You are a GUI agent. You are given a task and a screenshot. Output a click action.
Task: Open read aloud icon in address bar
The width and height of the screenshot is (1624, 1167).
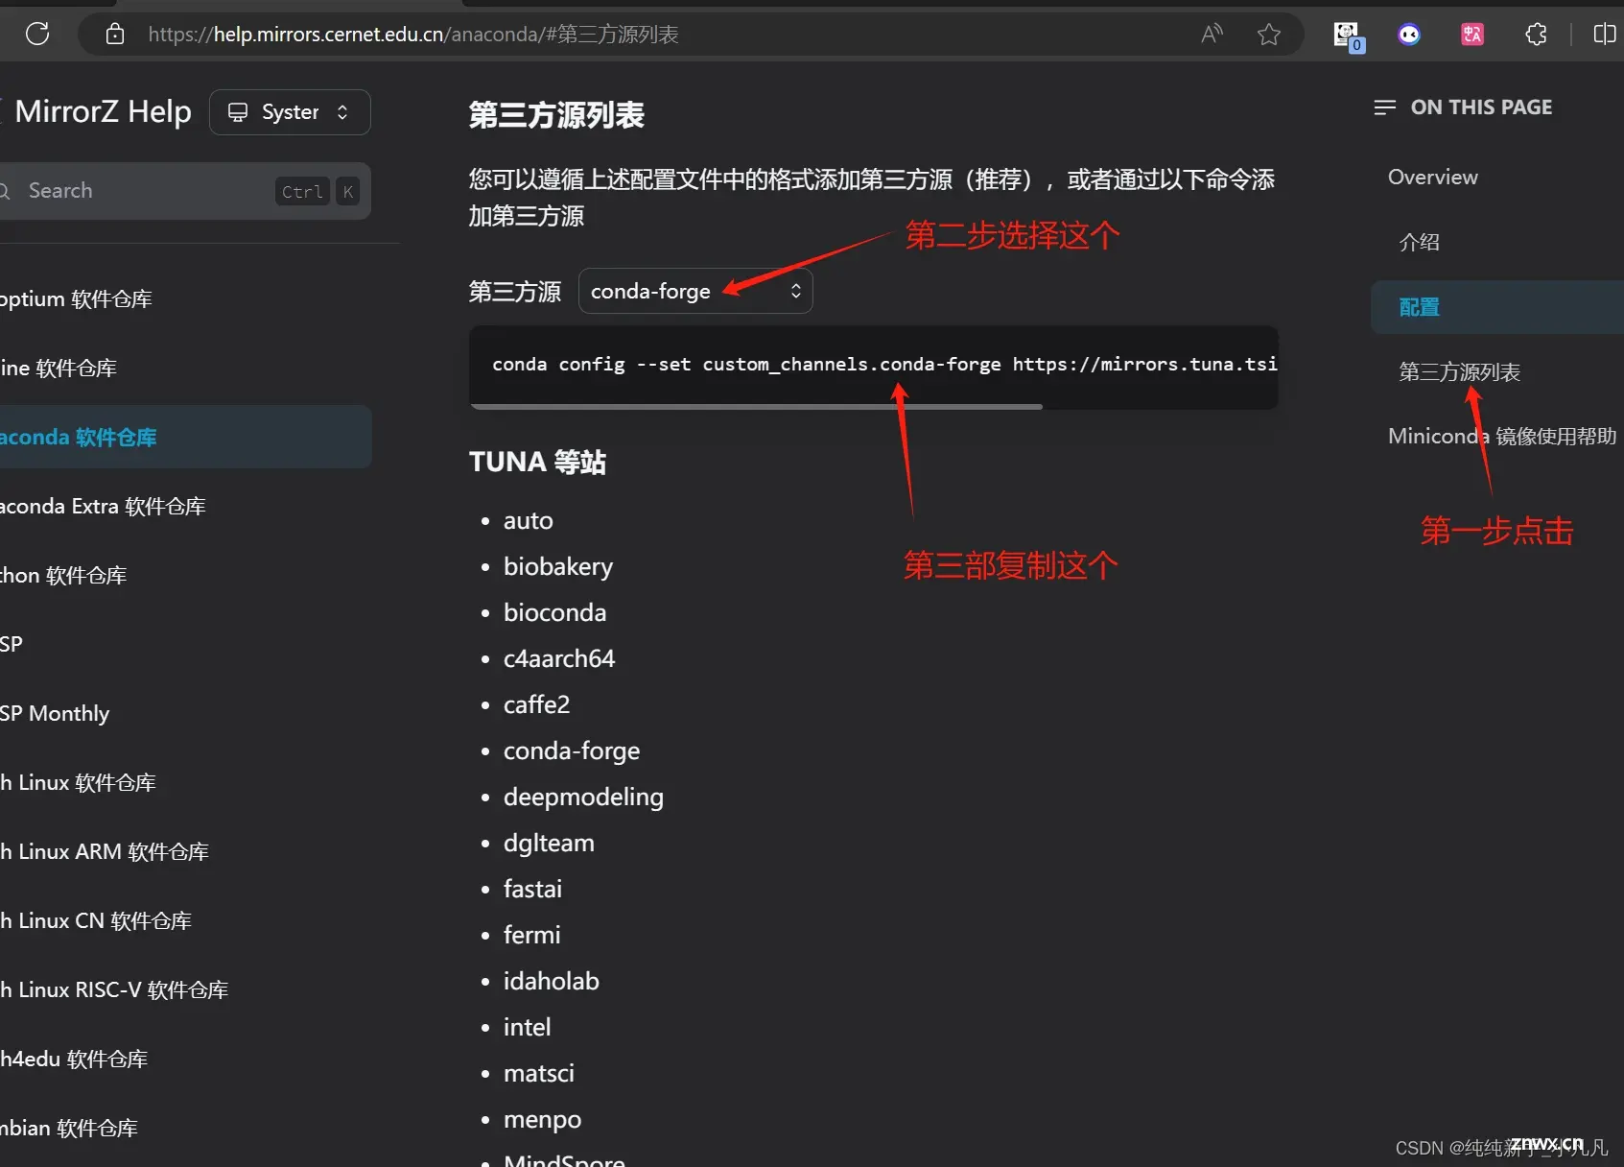(1212, 35)
